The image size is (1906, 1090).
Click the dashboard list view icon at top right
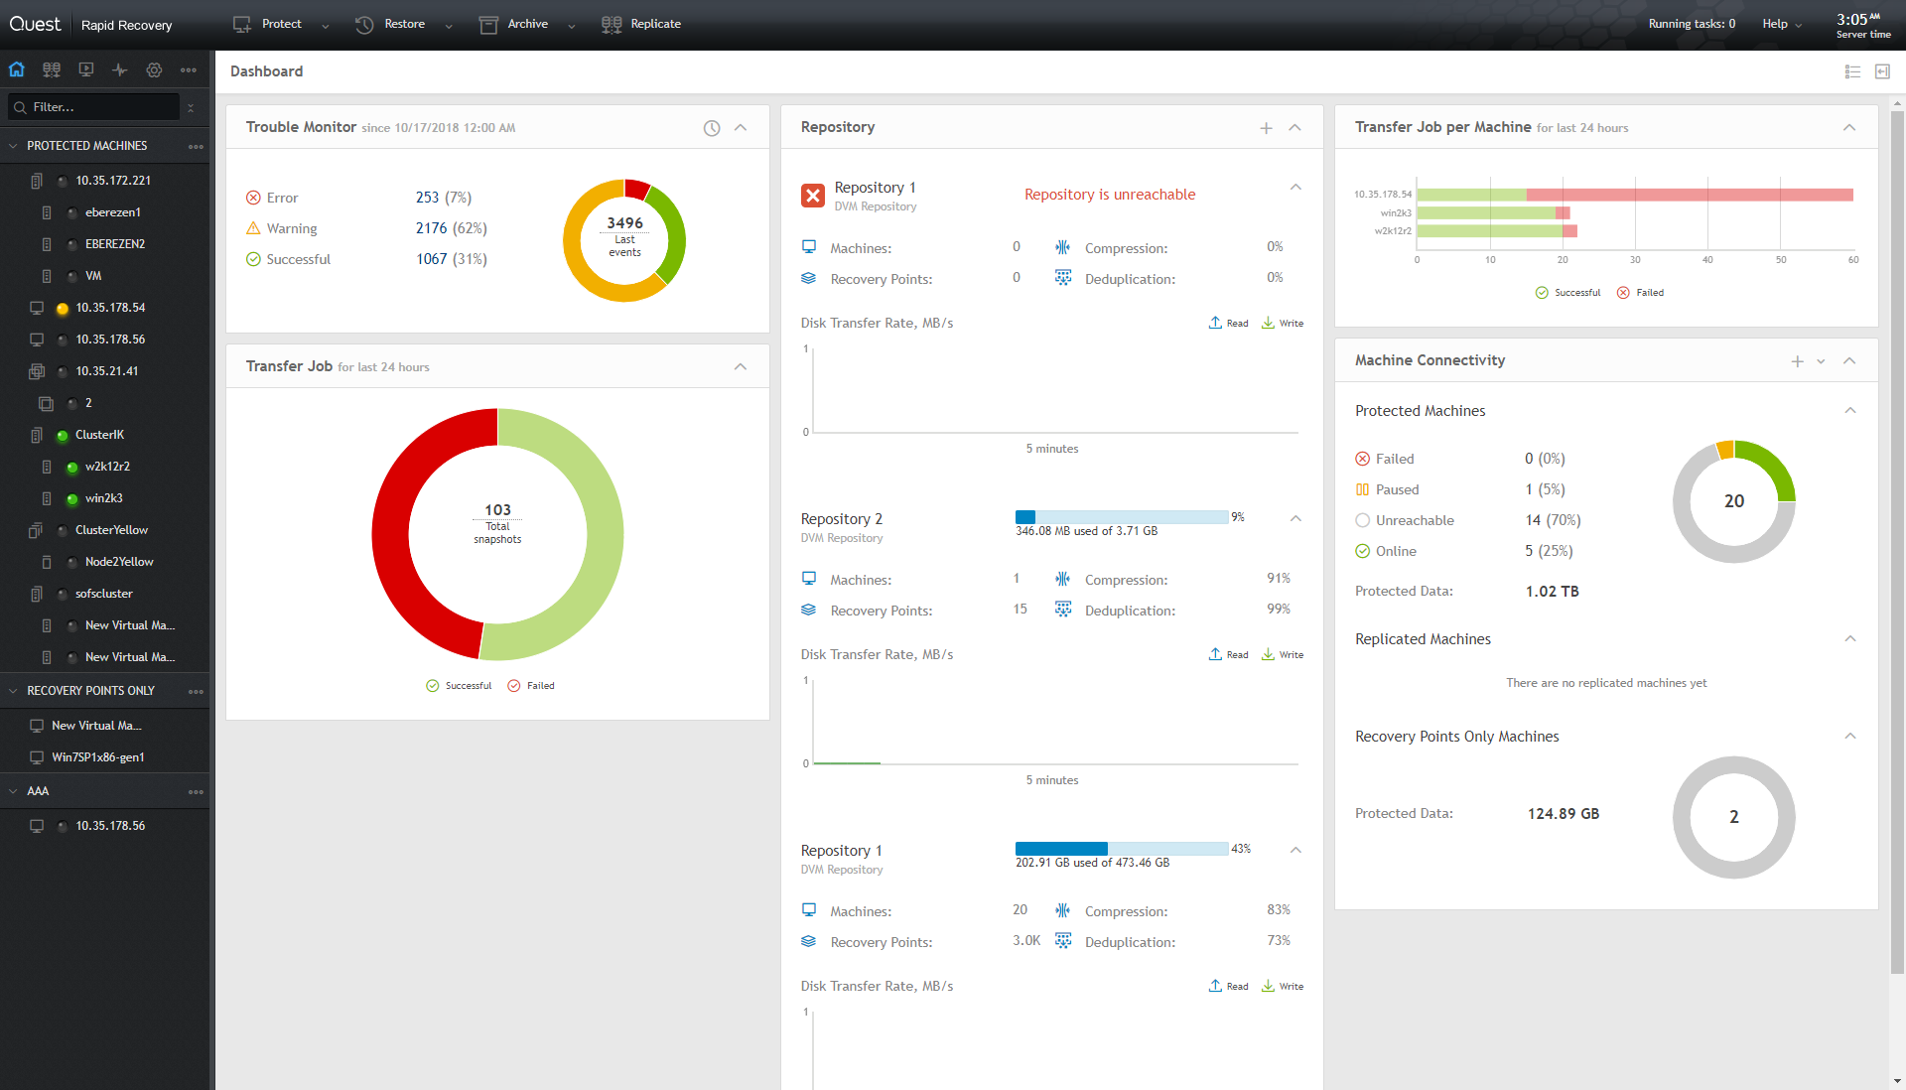click(1852, 71)
